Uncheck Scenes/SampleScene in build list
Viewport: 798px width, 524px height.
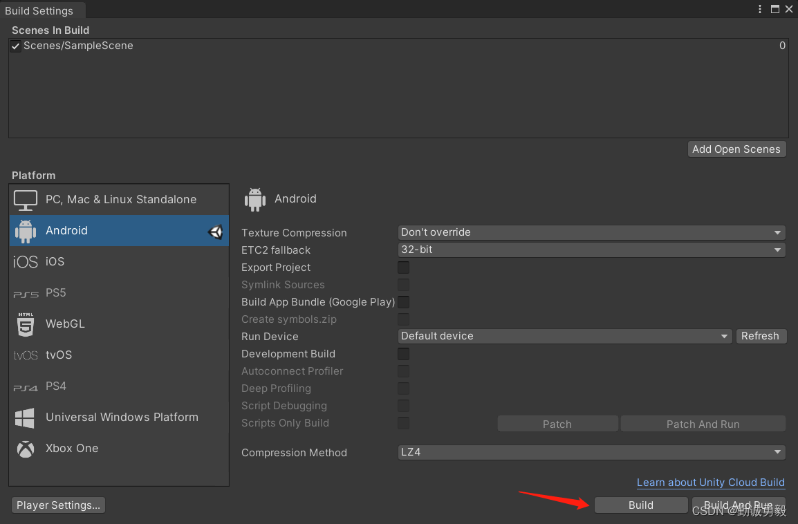coord(16,46)
